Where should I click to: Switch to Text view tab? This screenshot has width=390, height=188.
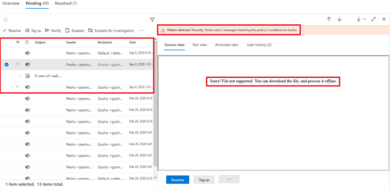(x=200, y=45)
